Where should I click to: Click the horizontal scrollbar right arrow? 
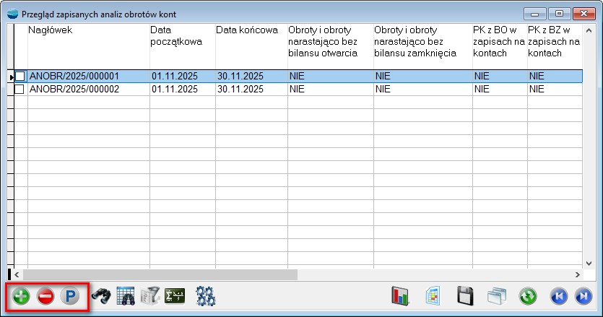coord(577,274)
